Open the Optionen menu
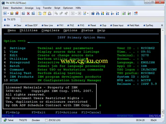This screenshot has width=166, height=124. pyautogui.click(x=68, y=8)
